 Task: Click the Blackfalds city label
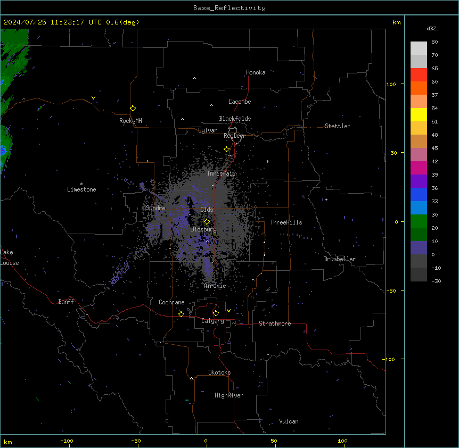coord(235,119)
